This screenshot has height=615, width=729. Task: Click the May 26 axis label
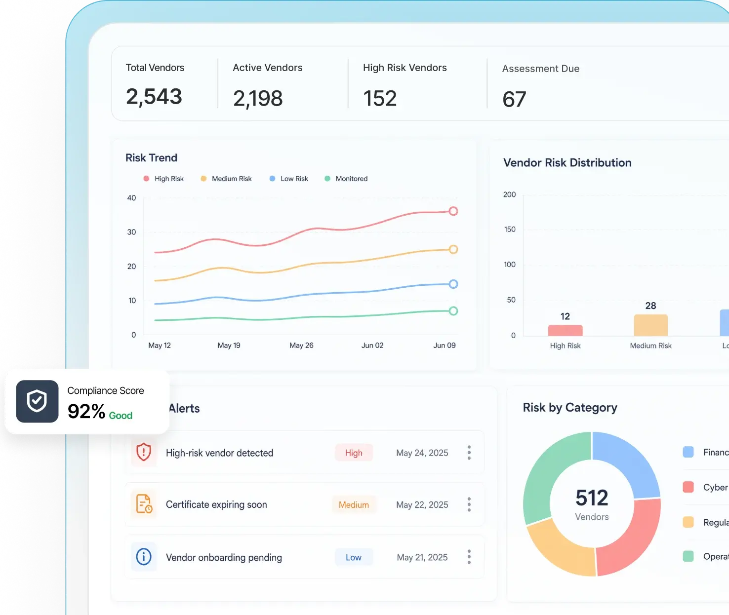pyautogui.click(x=301, y=346)
